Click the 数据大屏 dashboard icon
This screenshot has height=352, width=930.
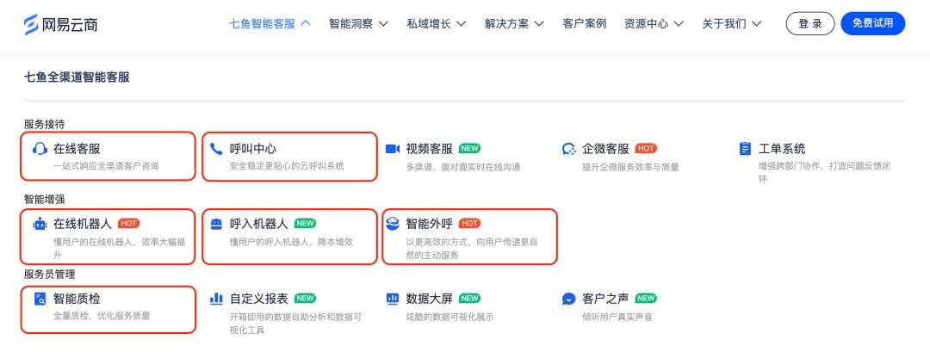pos(393,299)
